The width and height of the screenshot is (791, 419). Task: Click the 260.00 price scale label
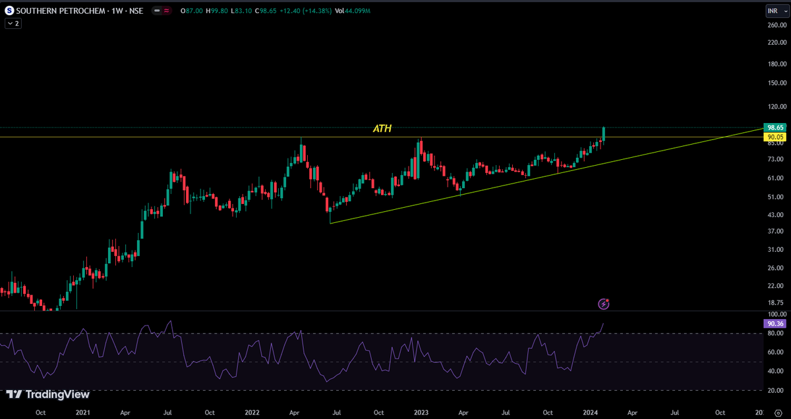pos(776,26)
